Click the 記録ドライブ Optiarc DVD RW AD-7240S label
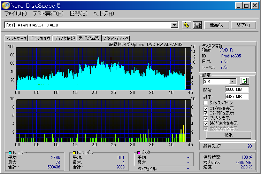Screen dimensions: 261x174 [146, 45]
